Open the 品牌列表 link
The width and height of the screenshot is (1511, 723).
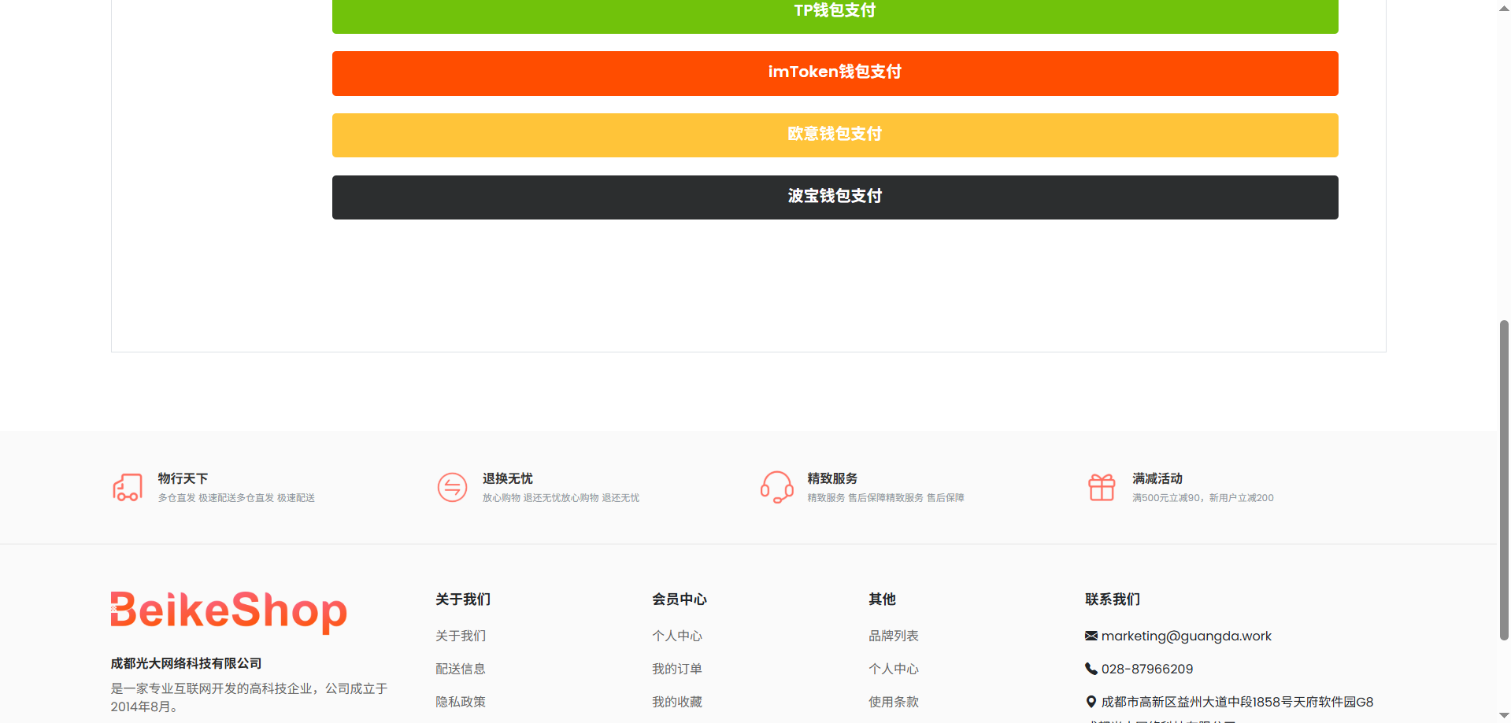(894, 636)
